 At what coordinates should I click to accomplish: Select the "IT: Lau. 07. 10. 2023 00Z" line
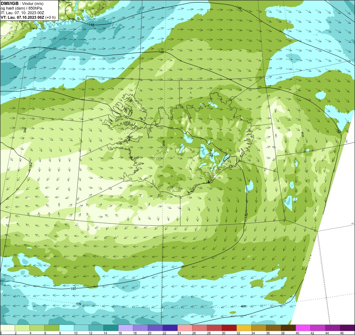point(22,13)
